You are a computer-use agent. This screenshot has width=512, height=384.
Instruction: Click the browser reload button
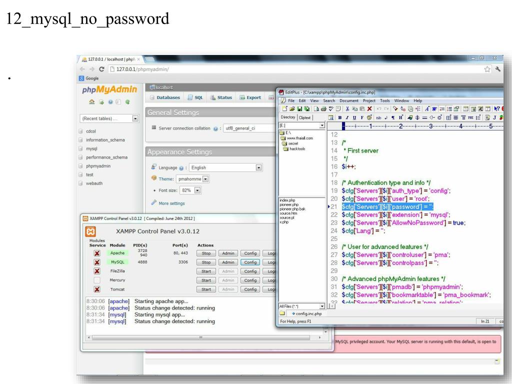pyautogui.click(x=101, y=69)
